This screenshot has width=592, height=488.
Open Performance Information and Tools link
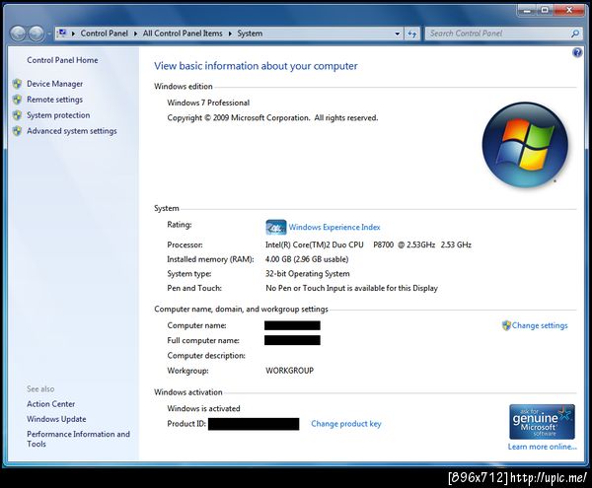[78, 439]
